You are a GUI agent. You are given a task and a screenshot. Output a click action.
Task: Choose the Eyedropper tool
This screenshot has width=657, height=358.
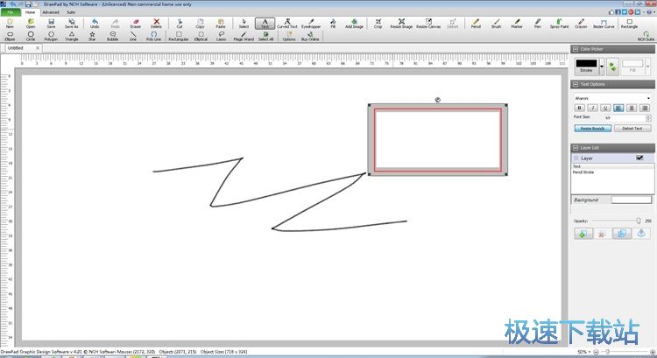[x=311, y=23]
